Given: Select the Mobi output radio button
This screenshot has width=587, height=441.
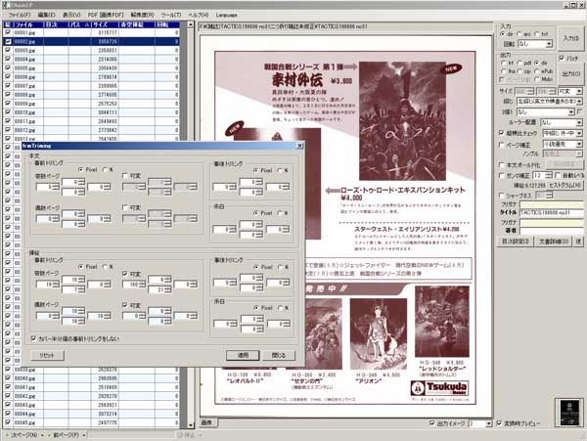Looking at the screenshot, I should click(537, 79).
